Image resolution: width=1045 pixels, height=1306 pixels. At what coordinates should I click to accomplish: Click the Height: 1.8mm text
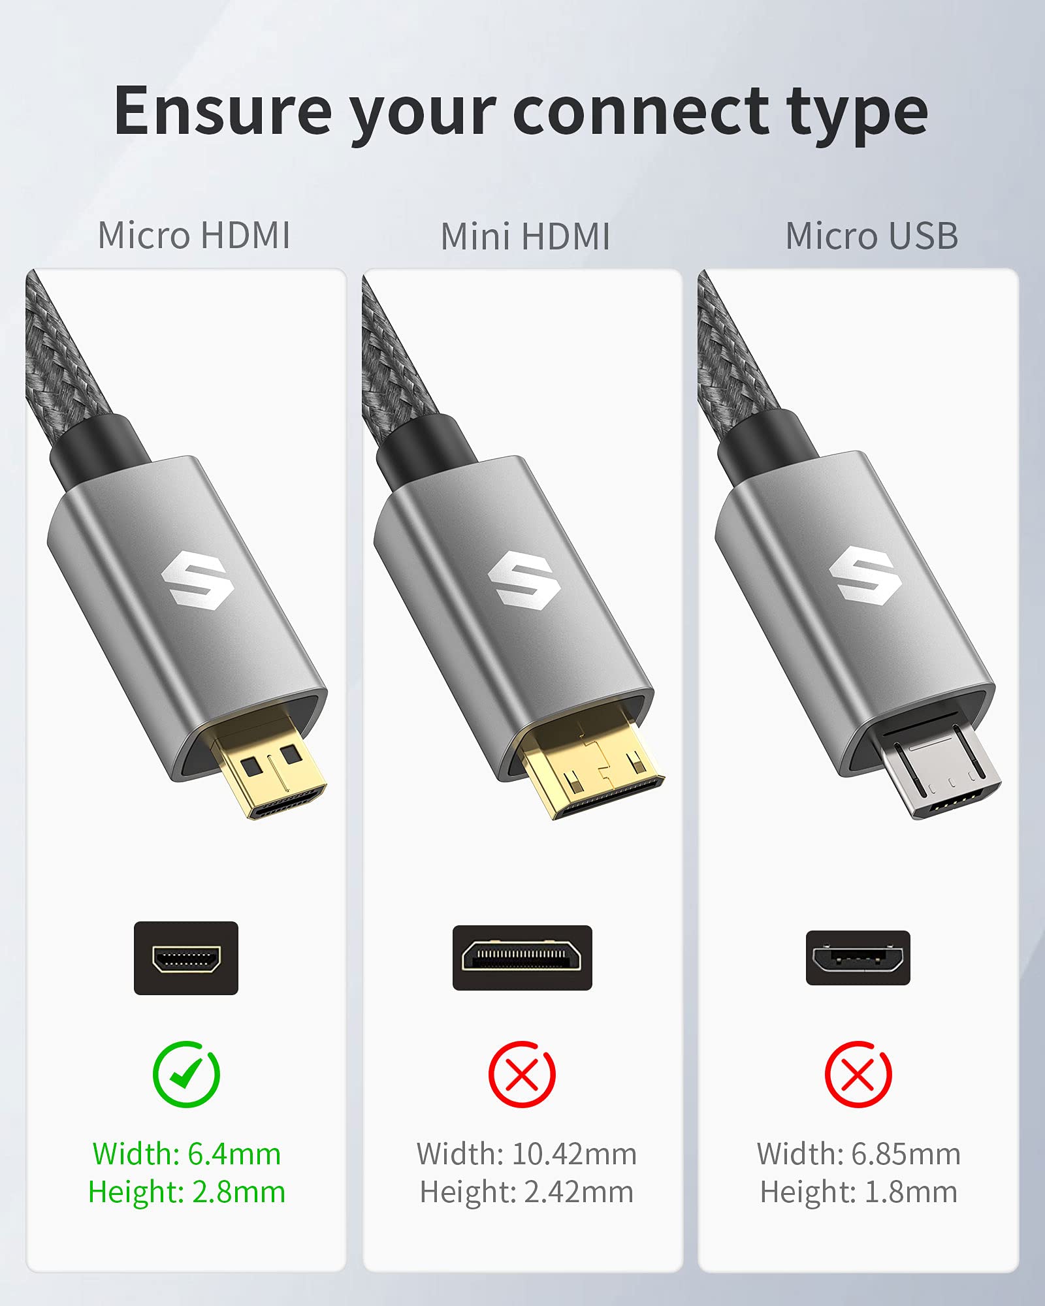pyautogui.click(x=859, y=1192)
